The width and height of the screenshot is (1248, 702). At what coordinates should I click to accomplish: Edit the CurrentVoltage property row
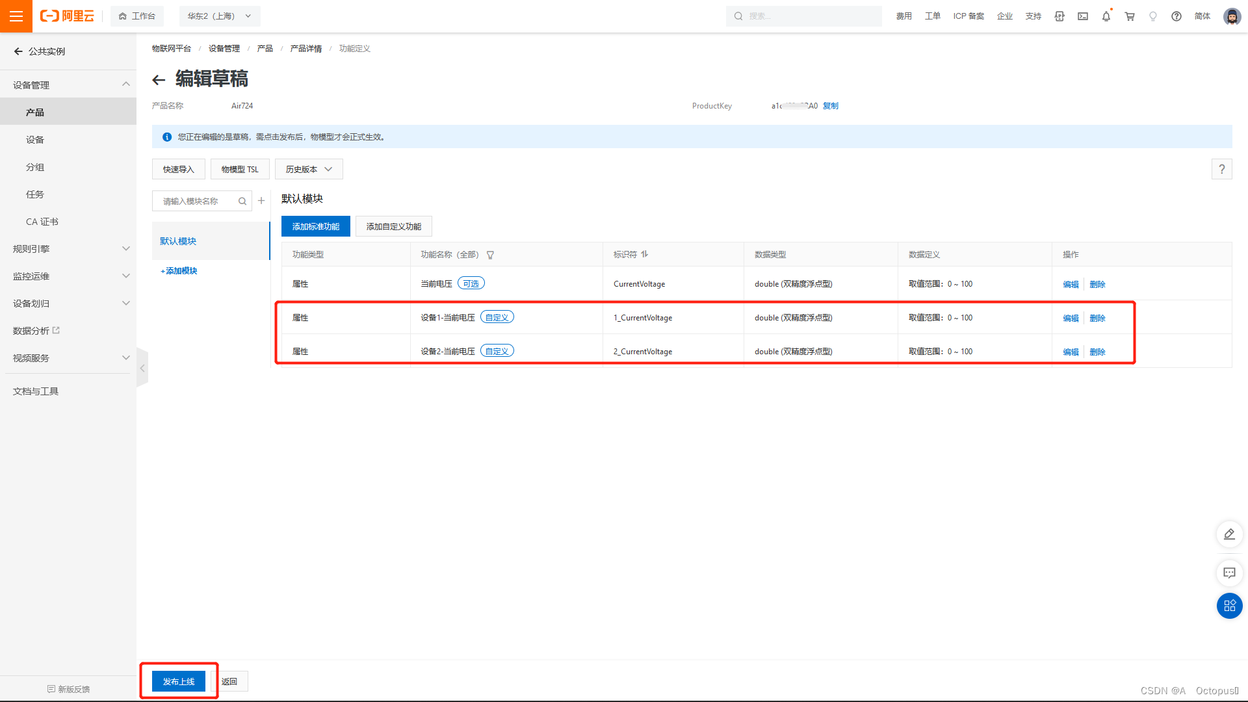click(1071, 284)
